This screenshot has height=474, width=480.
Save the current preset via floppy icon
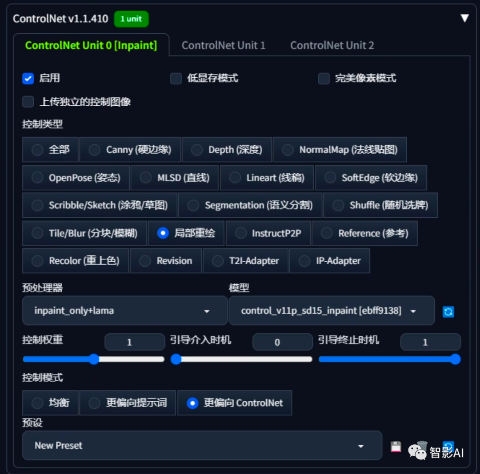[x=396, y=446]
